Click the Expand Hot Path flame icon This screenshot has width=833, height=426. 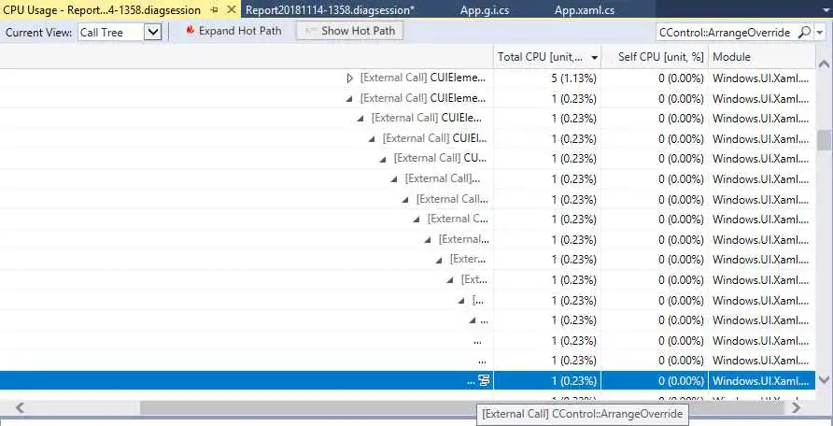point(191,31)
